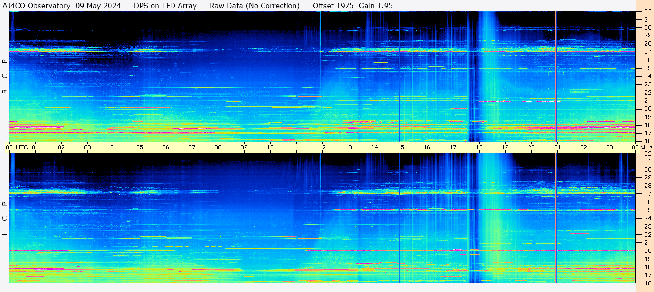Click the date '09 May 2024' in header
Image resolution: width=654 pixels, height=292 pixels.
[x=99, y=6]
